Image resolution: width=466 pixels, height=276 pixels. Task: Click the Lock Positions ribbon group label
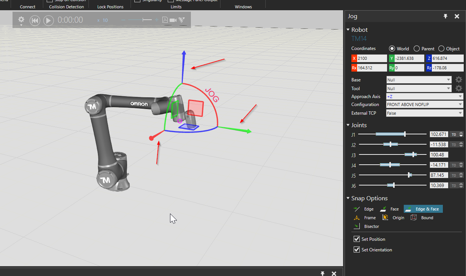coord(110,7)
